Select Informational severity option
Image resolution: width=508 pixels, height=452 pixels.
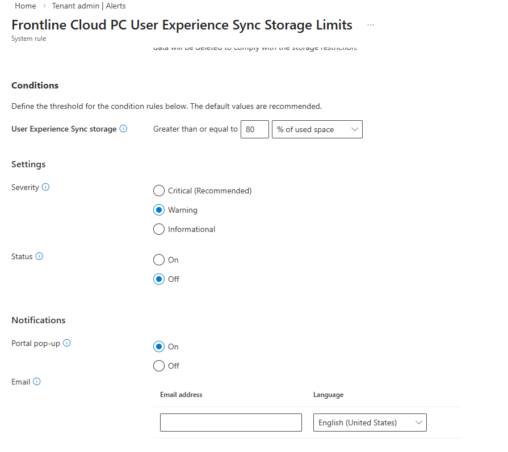159,230
